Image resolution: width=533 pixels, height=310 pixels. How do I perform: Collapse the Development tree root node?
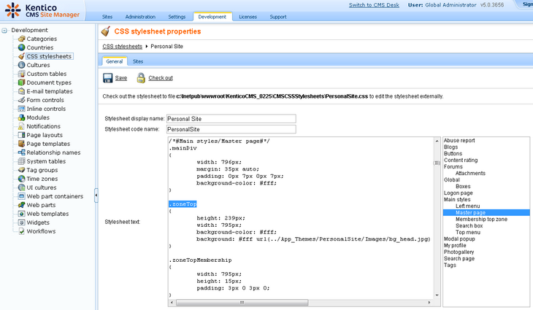(x=4, y=31)
